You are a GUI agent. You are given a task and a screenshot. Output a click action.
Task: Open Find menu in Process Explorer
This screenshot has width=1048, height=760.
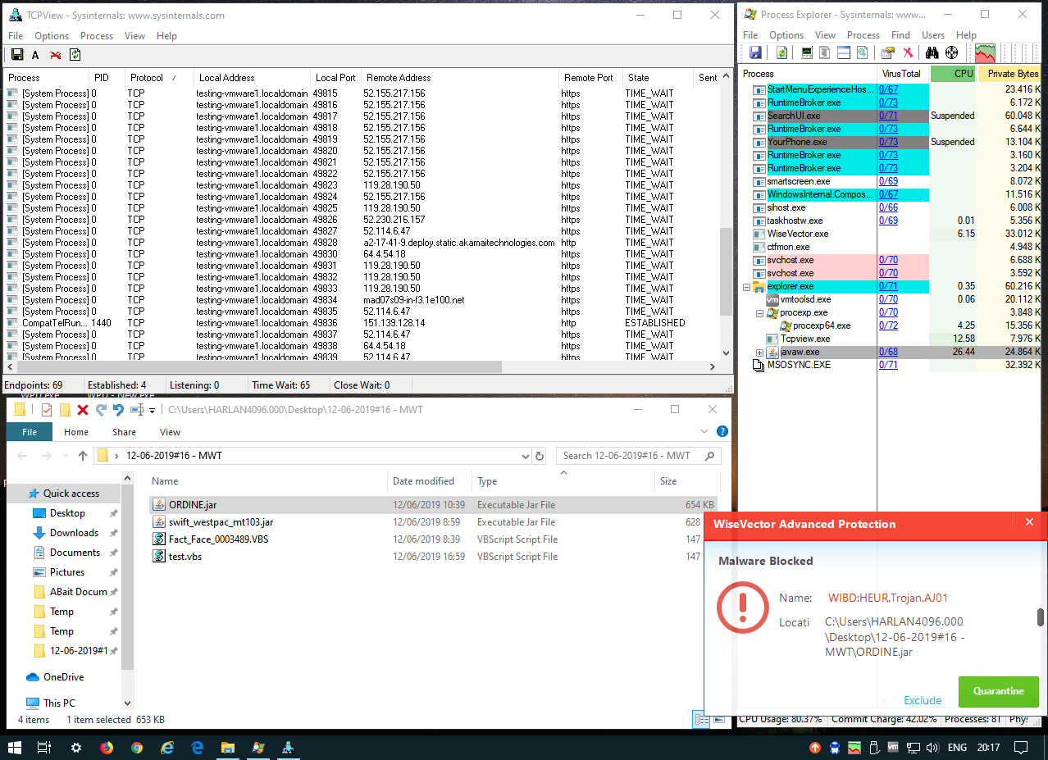(900, 35)
